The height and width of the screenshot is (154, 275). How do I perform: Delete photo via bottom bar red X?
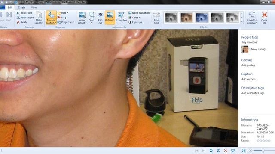225,151
